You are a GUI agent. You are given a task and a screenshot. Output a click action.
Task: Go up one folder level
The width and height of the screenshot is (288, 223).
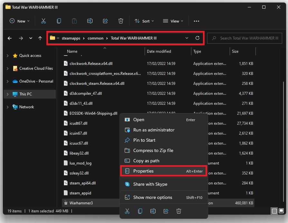point(40,38)
